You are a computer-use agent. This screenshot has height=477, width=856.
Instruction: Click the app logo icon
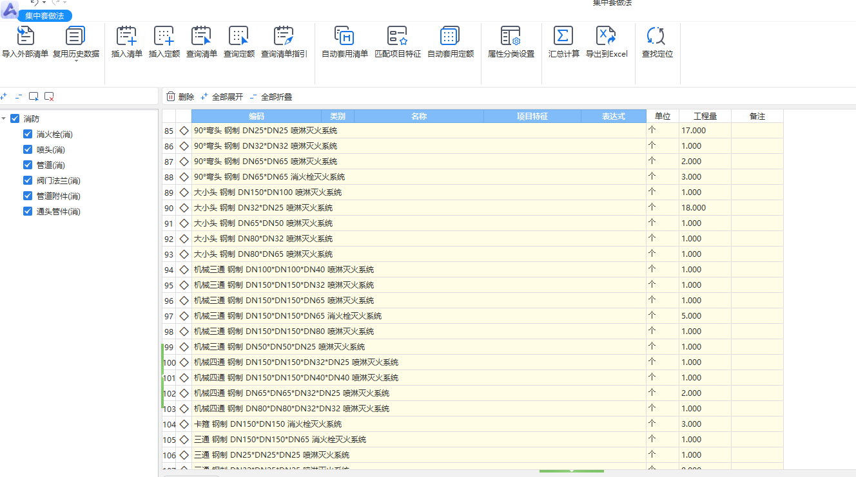tap(10, 8)
